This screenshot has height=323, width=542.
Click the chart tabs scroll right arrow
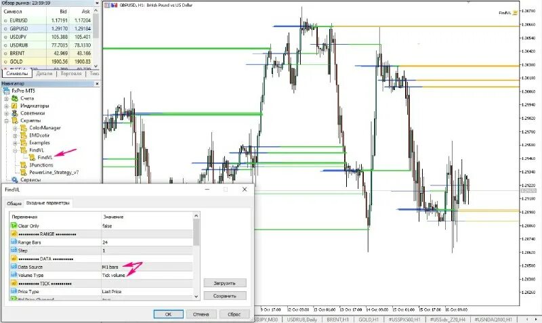536,319
